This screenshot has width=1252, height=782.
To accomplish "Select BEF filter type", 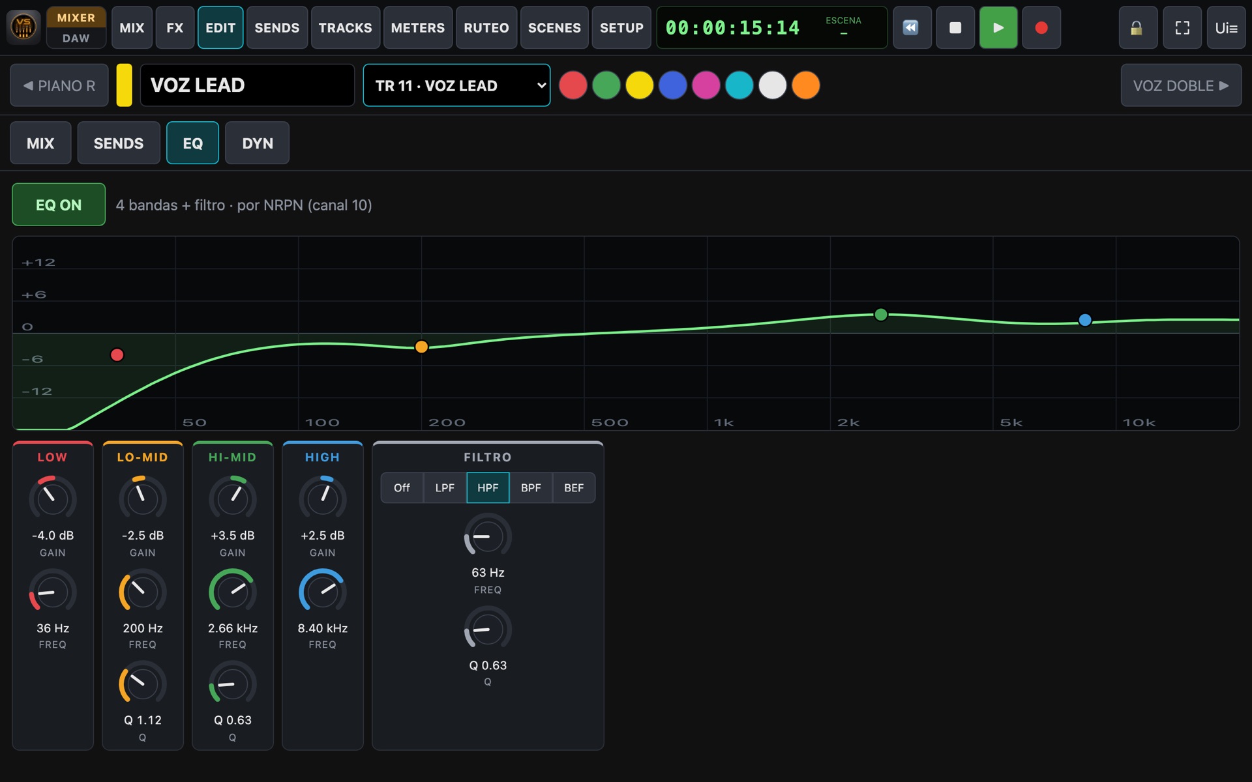I will [574, 487].
